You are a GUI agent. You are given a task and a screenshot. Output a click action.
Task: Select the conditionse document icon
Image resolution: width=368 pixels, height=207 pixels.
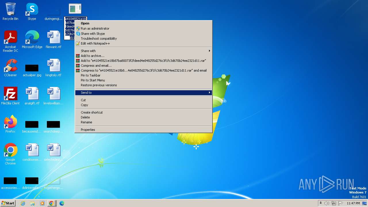(x=32, y=152)
